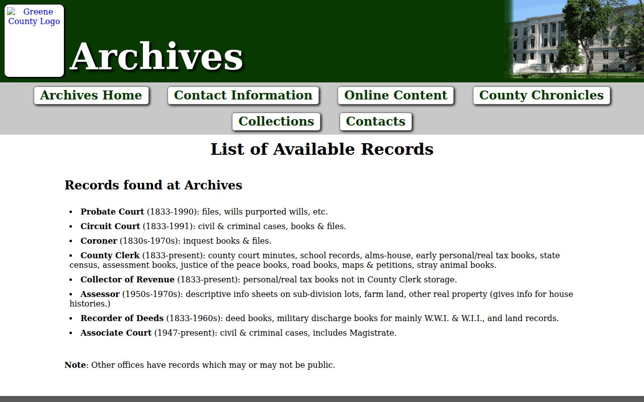
Task: Open the Online Content section
Action: (x=395, y=95)
